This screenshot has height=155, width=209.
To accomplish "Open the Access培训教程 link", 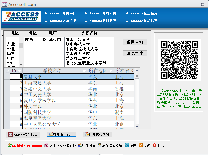I will (x=103, y=21).
